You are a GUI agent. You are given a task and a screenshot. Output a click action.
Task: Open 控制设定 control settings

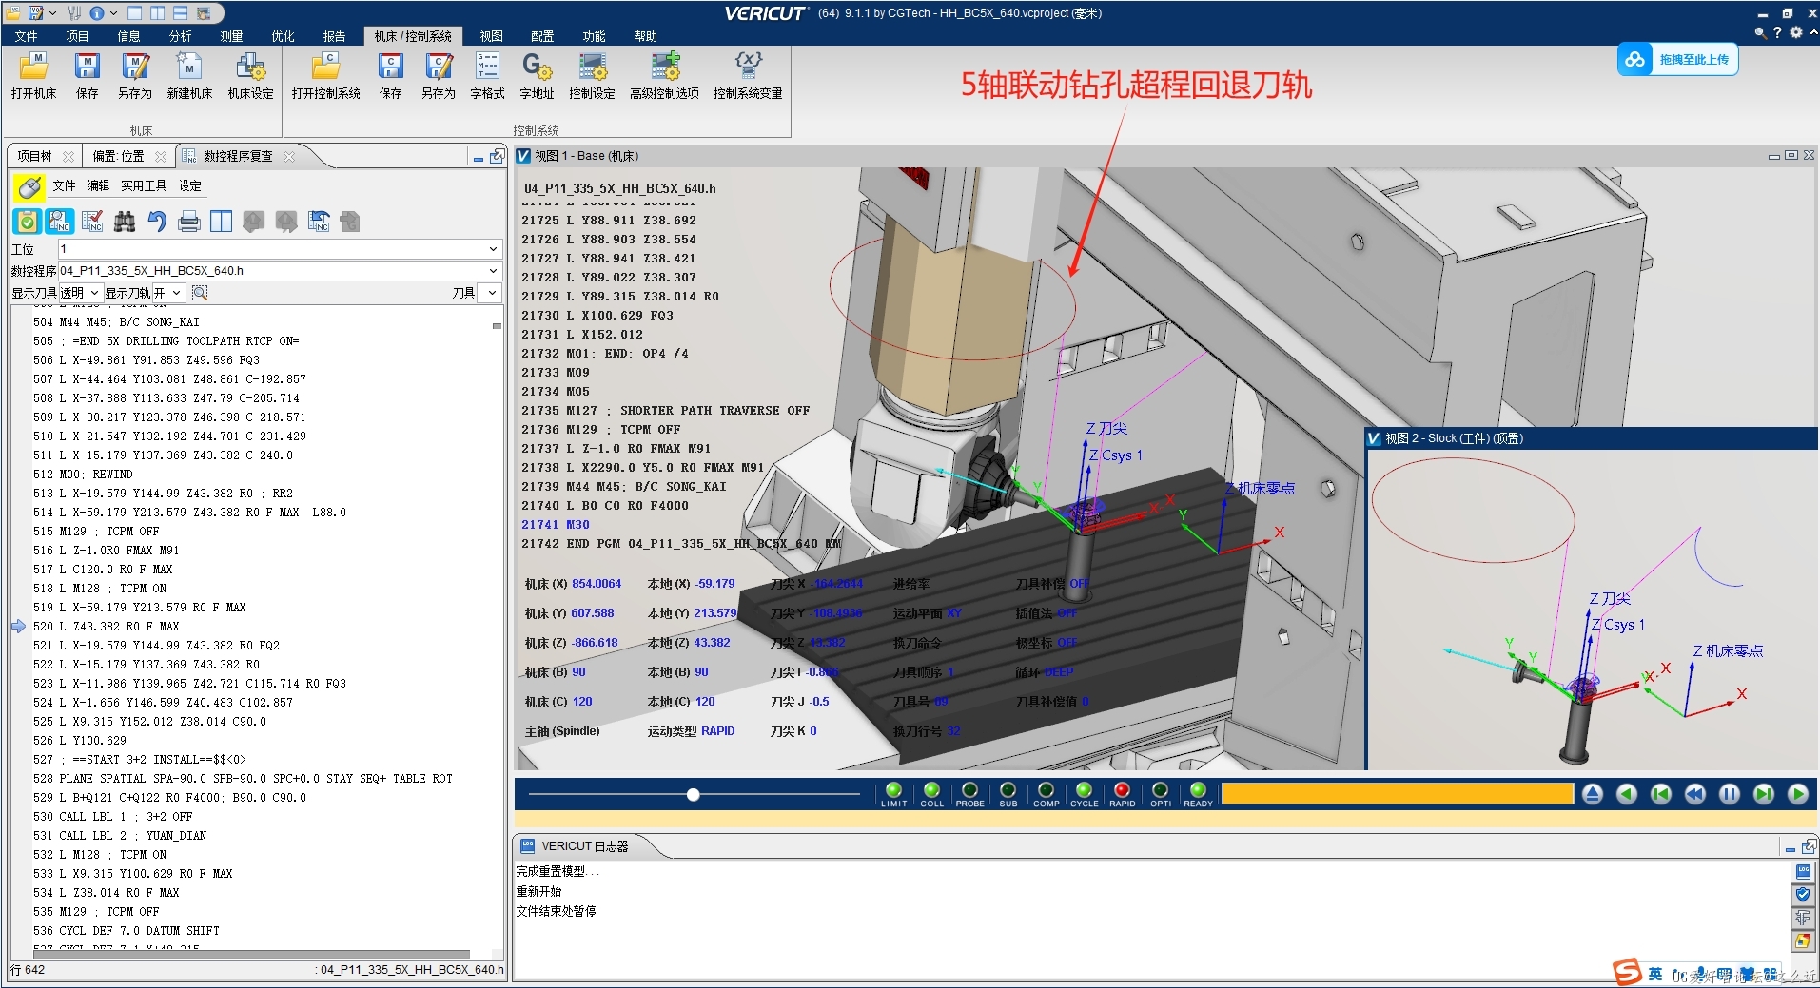(592, 76)
